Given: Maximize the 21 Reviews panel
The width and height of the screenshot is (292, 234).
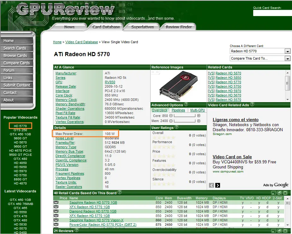Looking at the screenshot, I should coord(285,231).
